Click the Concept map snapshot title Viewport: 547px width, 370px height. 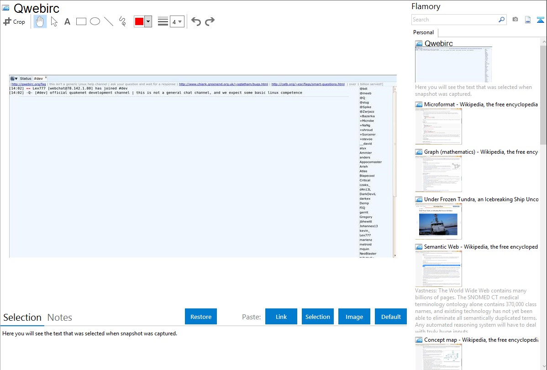pyautogui.click(x=481, y=340)
